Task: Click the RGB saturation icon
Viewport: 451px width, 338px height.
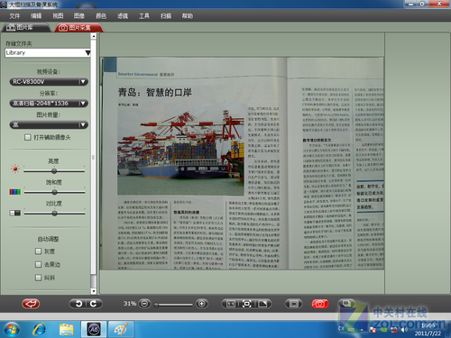Action: tap(15, 192)
